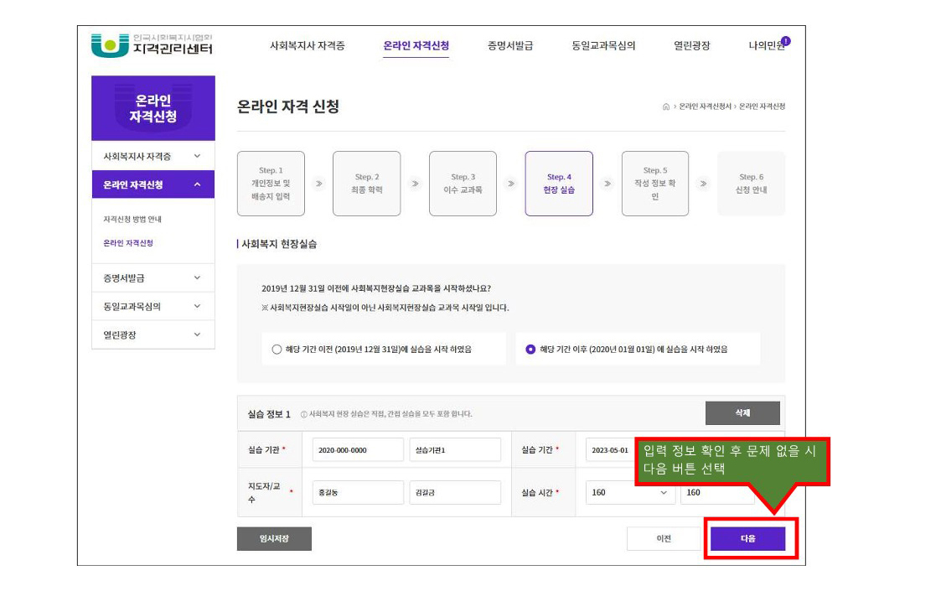Delete 실습 정보 1 with 삭제 button

point(742,413)
